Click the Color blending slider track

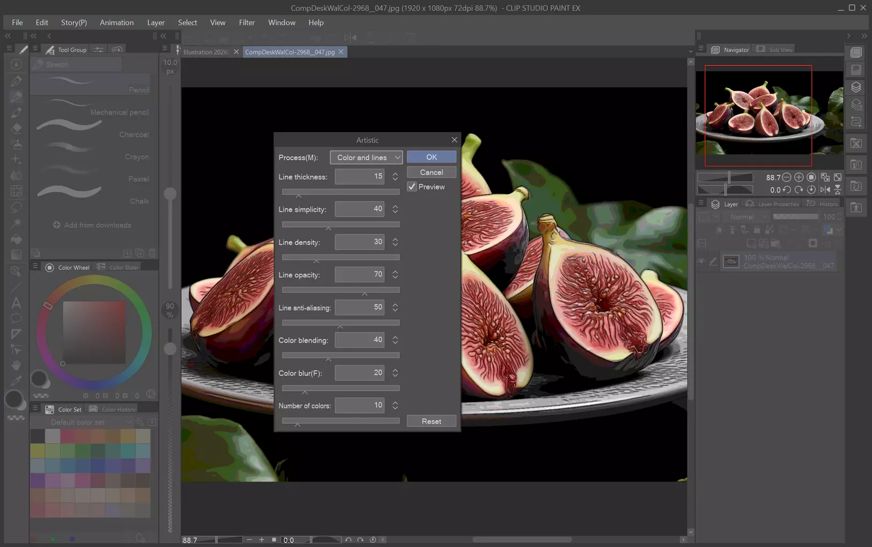[x=341, y=356]
